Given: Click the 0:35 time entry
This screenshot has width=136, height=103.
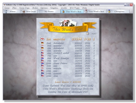Looking at the screenshot, I should click(x=87, y=76).
